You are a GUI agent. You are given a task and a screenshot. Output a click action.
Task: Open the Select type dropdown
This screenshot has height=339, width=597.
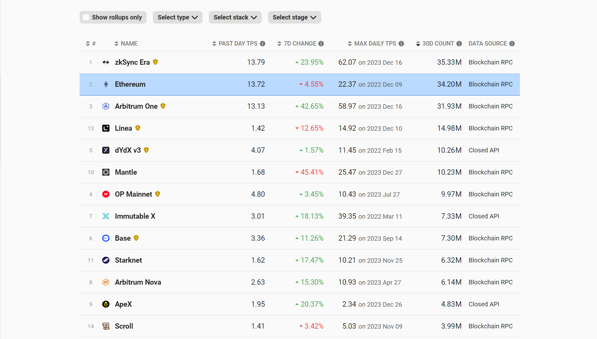click(x=178, y=17)
